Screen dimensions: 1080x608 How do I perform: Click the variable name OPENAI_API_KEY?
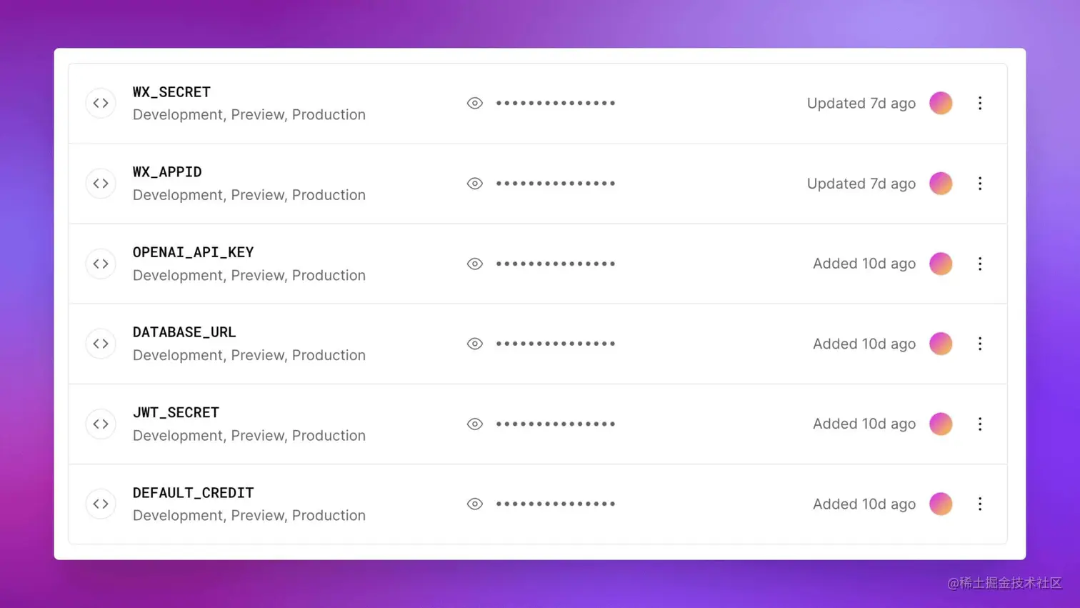193,251
